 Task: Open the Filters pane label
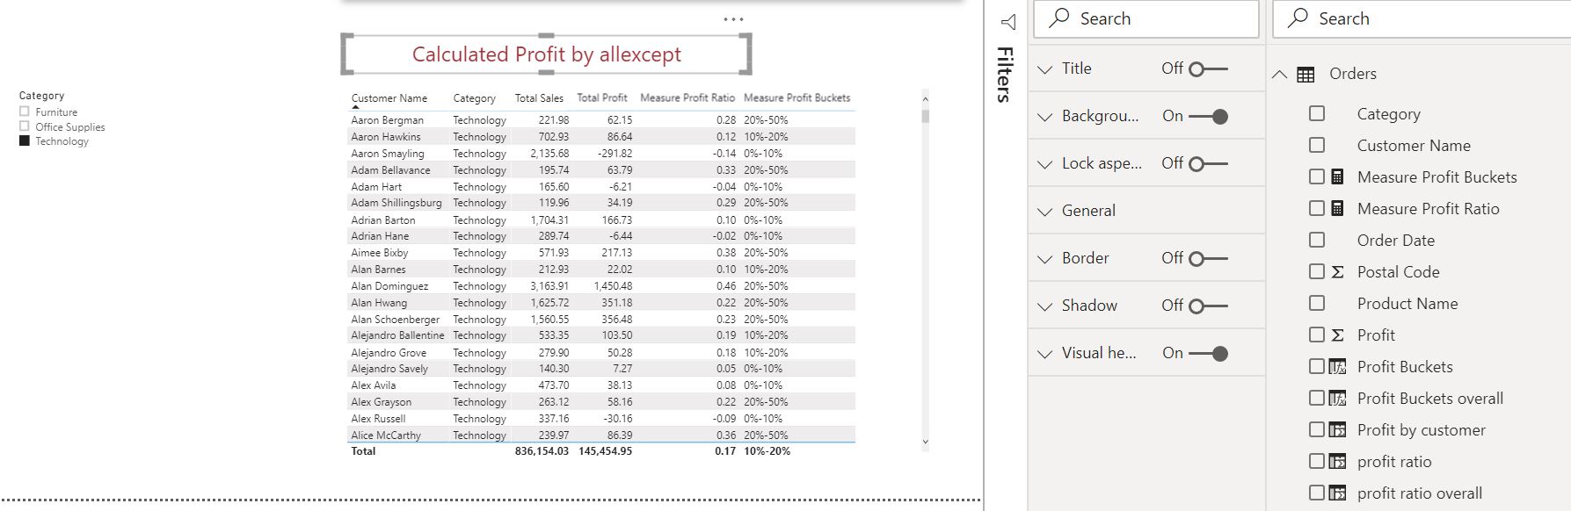pyautogui.click(x=1006, y=75)
